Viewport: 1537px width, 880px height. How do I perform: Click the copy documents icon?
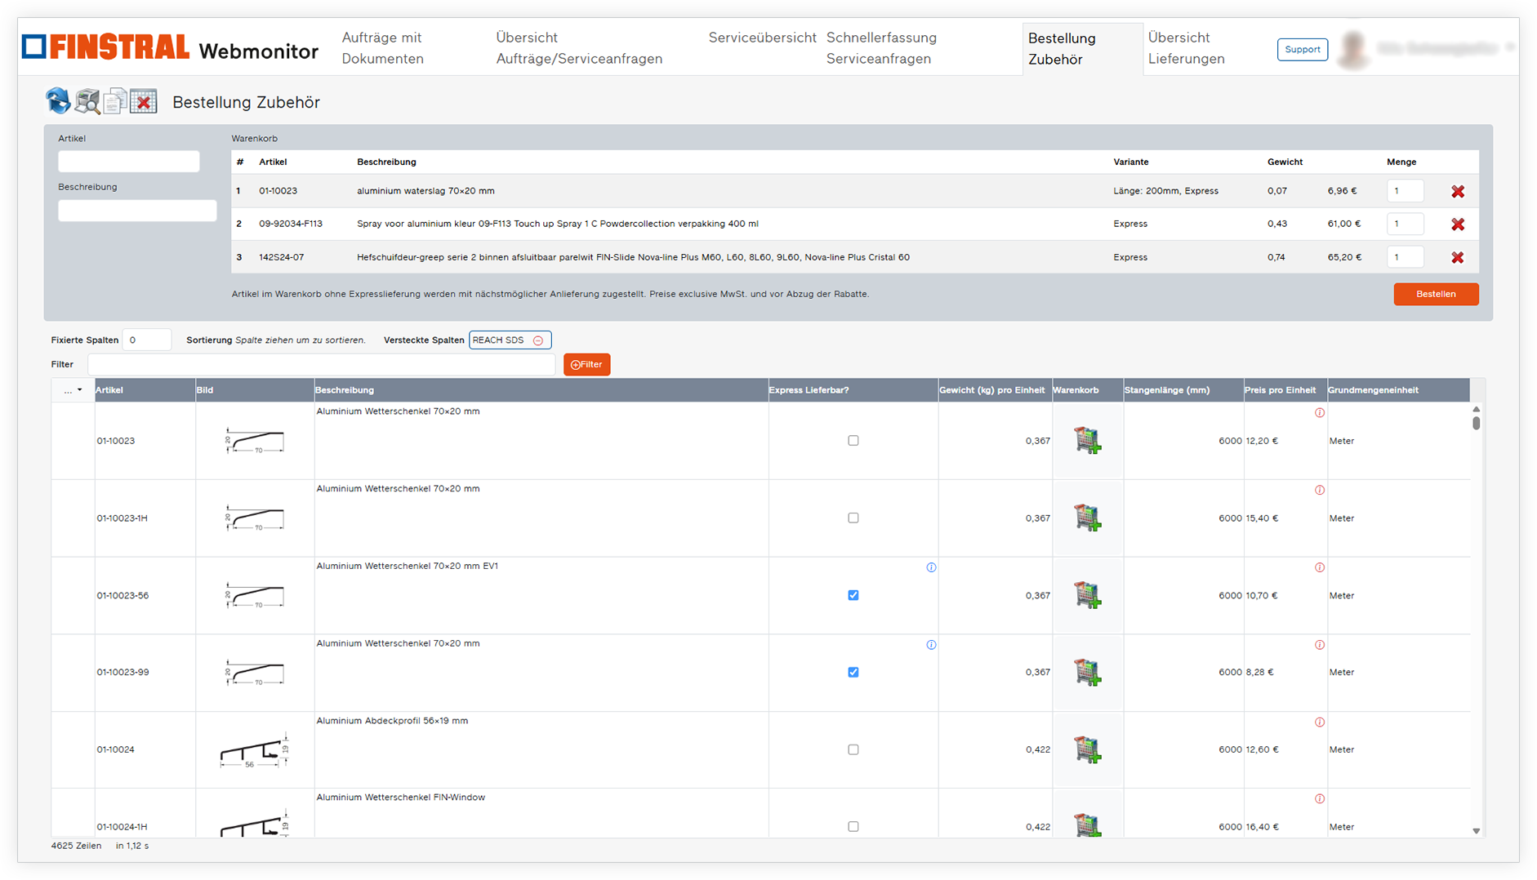tap(115, 101)
